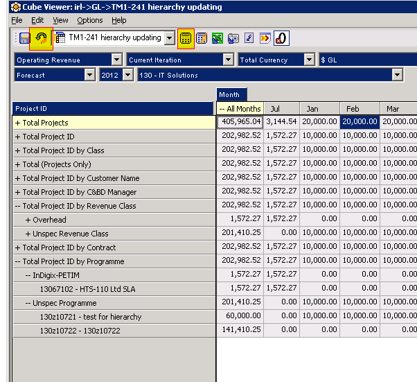Select row 130z10721 - test for hierarchy
The image size is (417, 382).
click(x=114, y=317)
